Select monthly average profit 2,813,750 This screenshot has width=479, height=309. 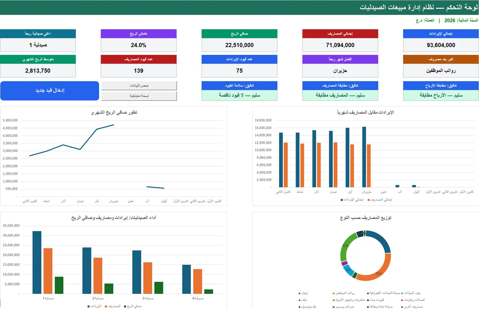click(38, 71)
